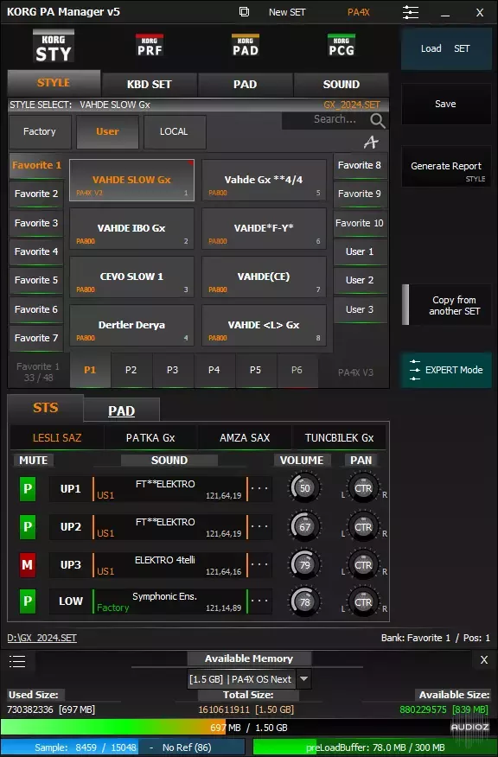
Task: Open options dots for UP2 sound
Action: coord(260,527)
